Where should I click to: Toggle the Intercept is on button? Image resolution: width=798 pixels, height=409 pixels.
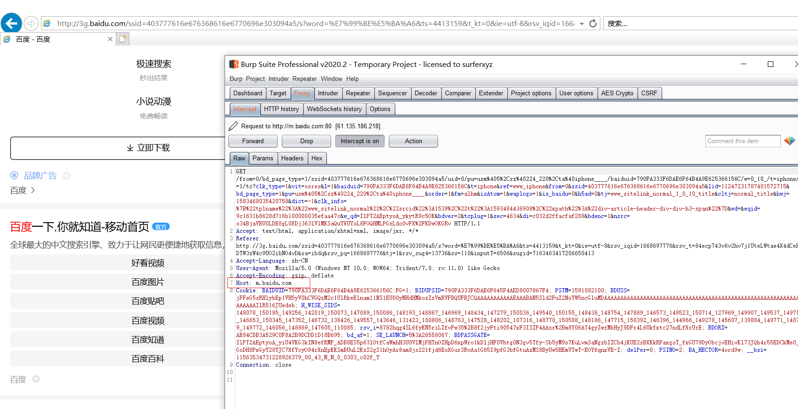[x=360, y=141]
